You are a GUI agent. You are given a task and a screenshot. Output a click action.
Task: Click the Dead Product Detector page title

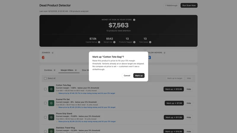(55, 5)
